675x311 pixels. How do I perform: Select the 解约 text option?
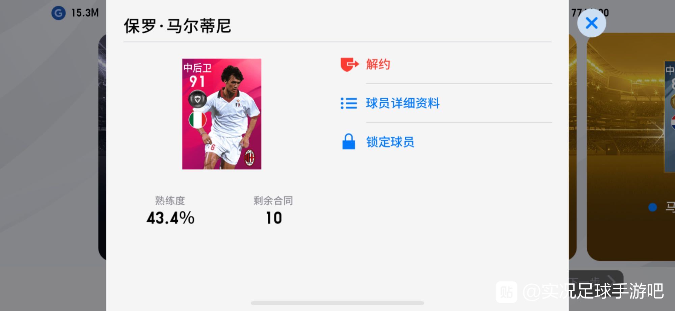click(378, 64)
